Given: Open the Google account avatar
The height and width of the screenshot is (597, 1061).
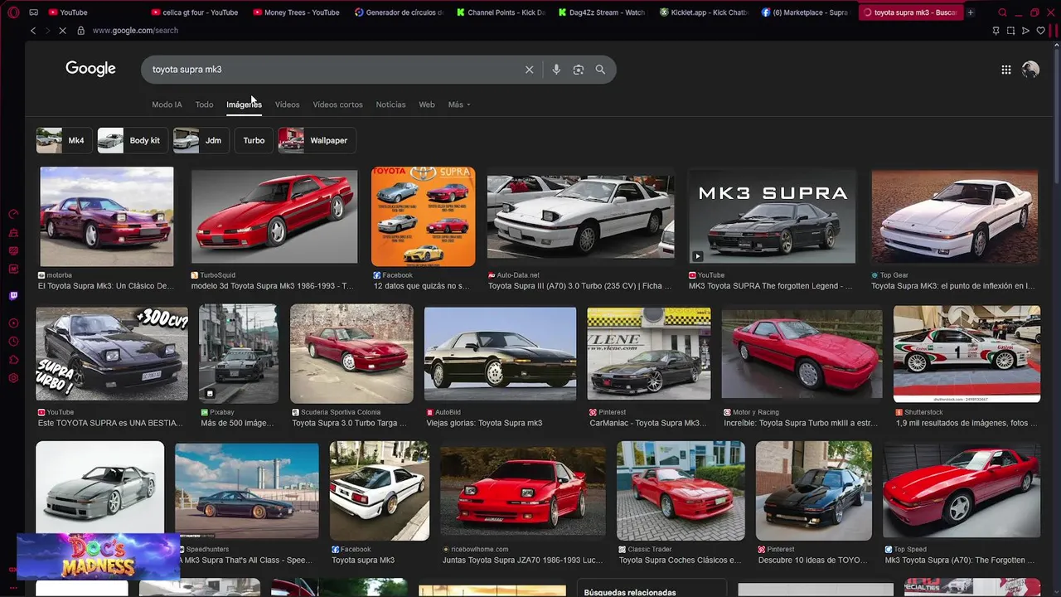Looking at the screenshot, I should pos(1030,70).
